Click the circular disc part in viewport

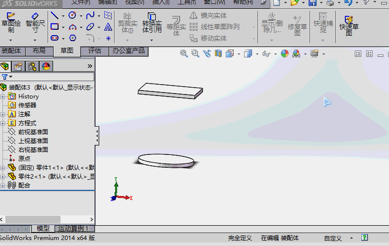[166, 161]
